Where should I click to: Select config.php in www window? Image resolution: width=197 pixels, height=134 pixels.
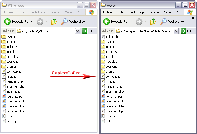click(111, 76)
